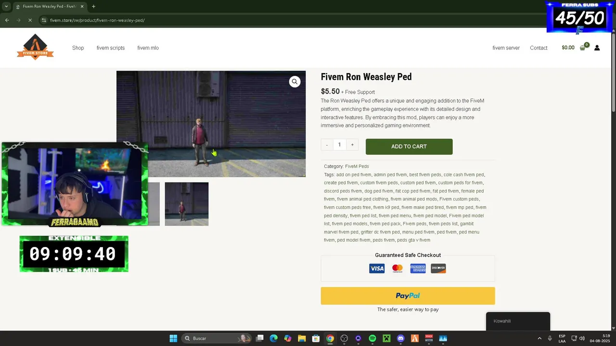Open OBS Studio from the taskbar
This screenshot has height=346, width=616.
[x=344, y=338]
